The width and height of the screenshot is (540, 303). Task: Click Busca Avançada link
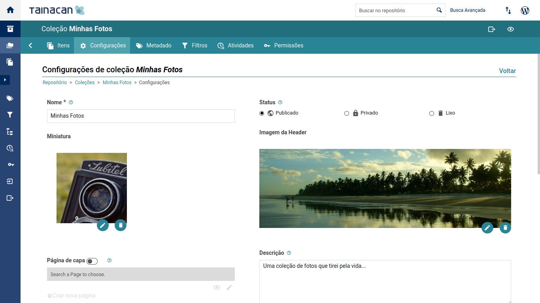(468, 10)
